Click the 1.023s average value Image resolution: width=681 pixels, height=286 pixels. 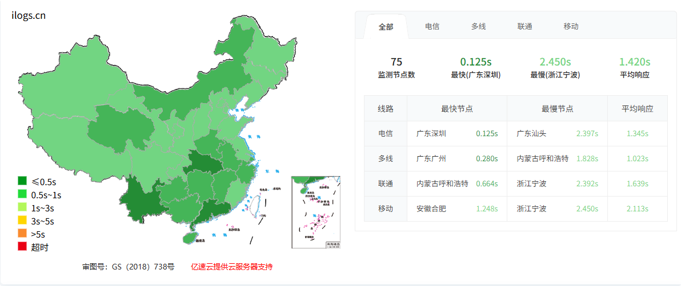[x=638, y=158]
